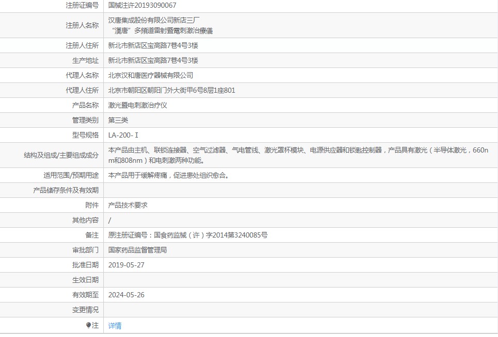Select expiry date 2024-05-26
This screenshot has height=337, width=498.
pyautogui.click(x=127, y=295)
